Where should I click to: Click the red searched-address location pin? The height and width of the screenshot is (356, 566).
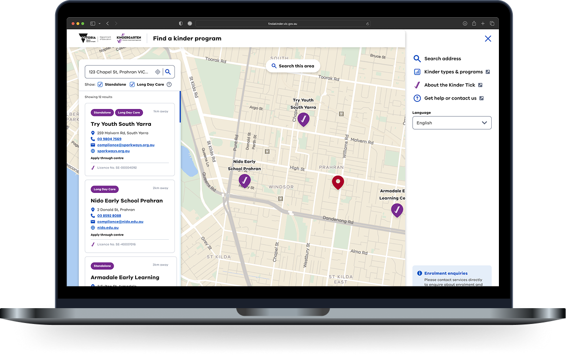tap(338, 183)
